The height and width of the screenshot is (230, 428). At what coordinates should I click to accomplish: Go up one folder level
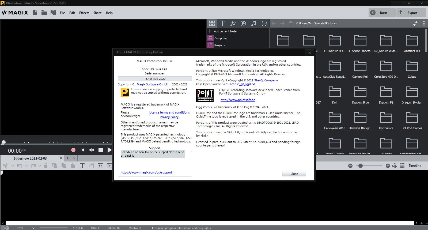(x=291, y=23)
